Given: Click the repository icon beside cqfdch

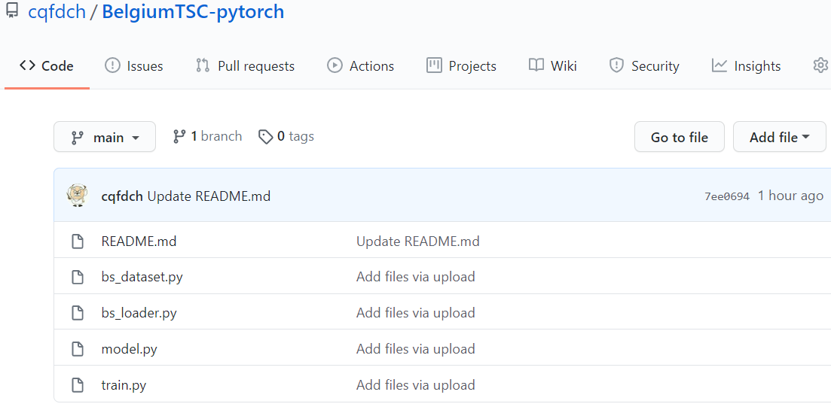Looking at the screenshot, I should tap(11, 11).
